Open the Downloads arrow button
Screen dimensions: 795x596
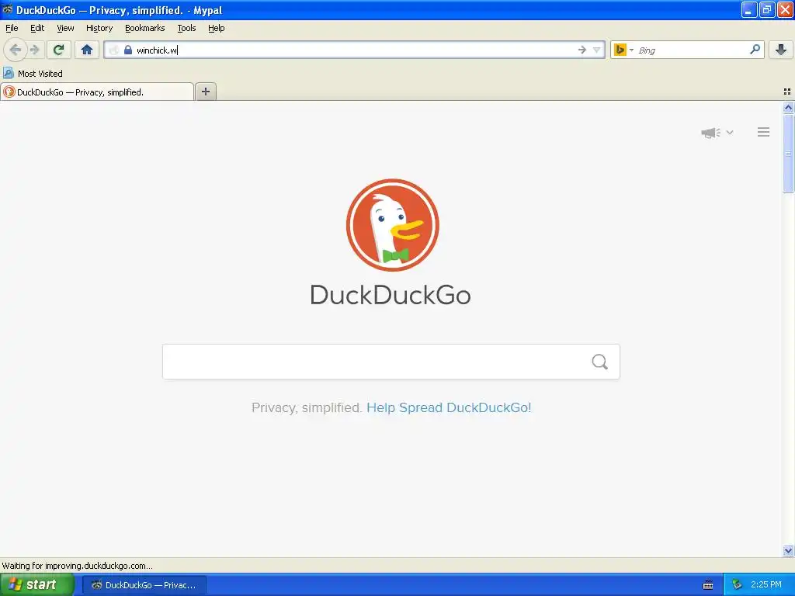(x=781, y=50)
